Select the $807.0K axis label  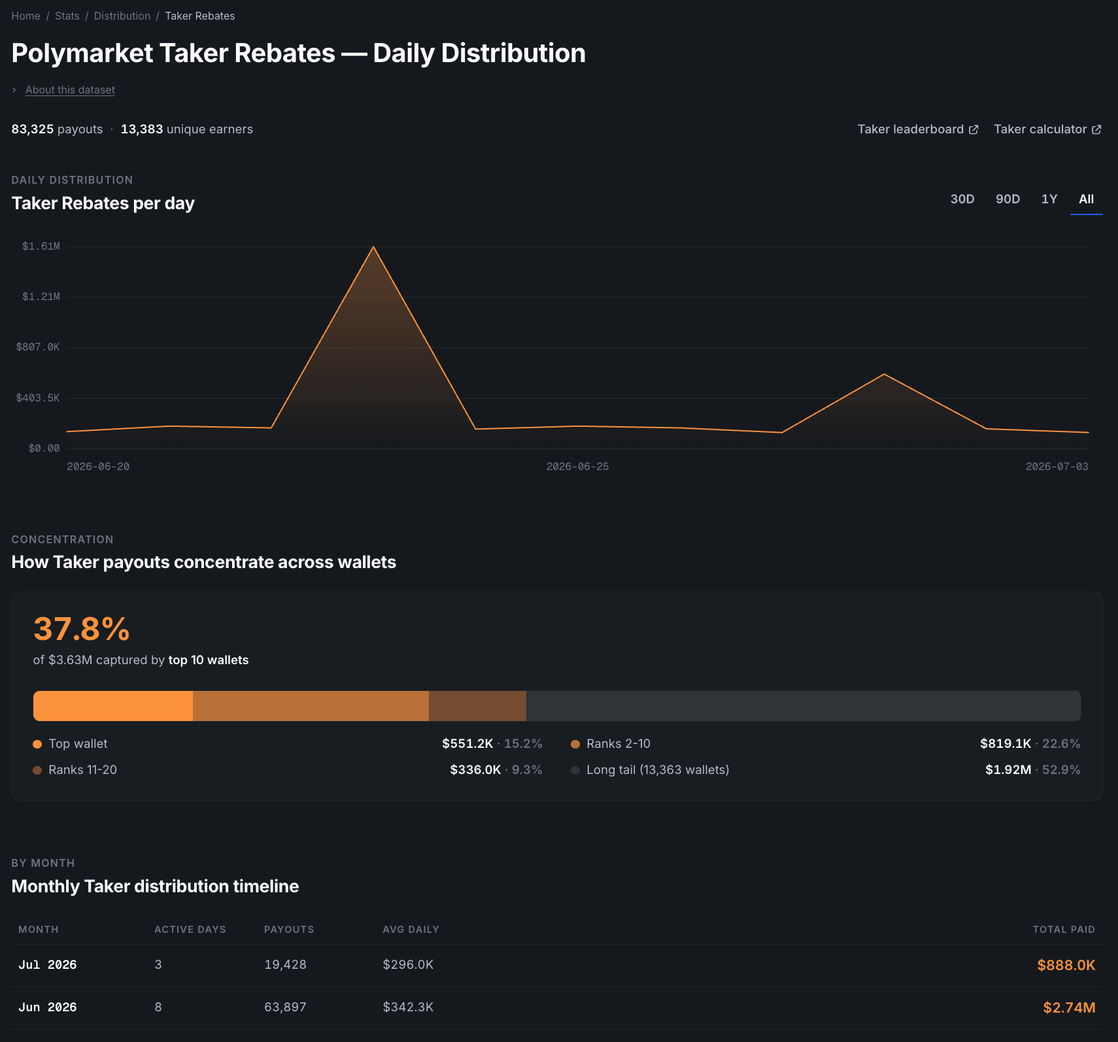(38, 346)
